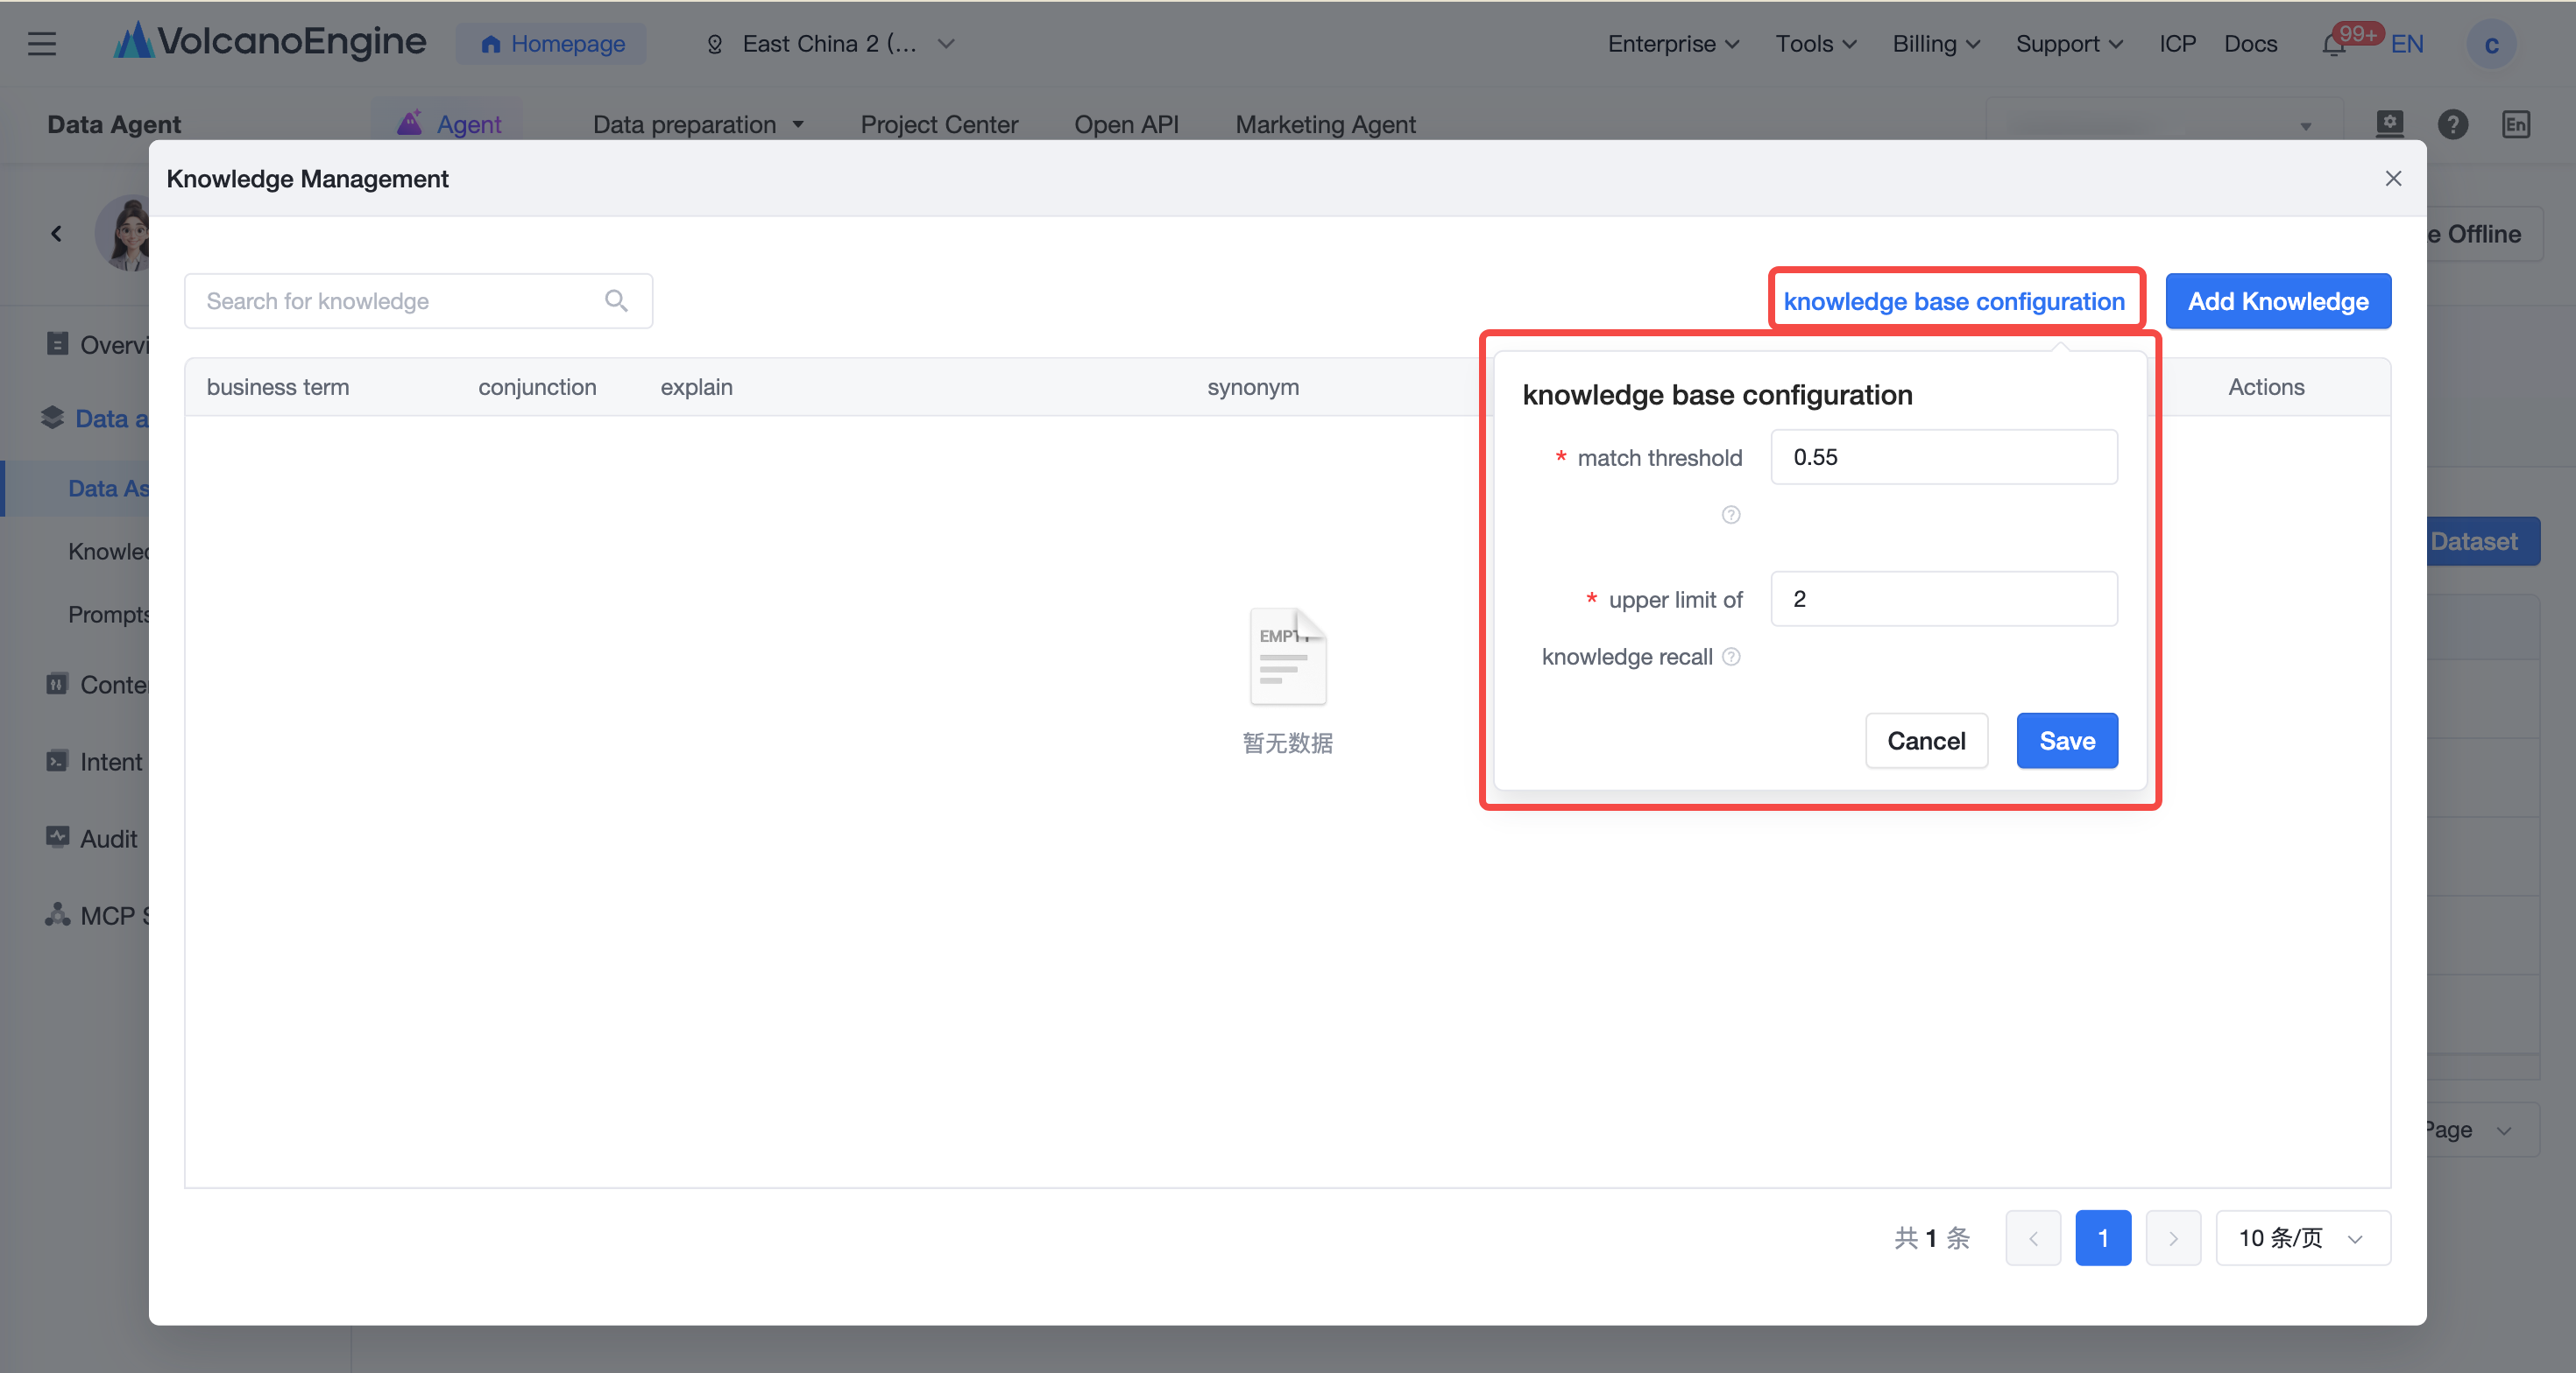Expand the region selector East China 2
This screenshot has width=2576, height=1373.
tap(831, 44)
